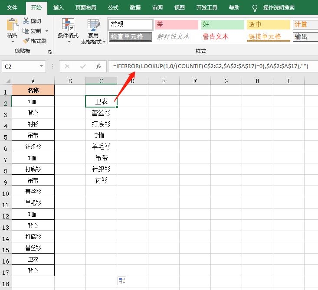Select the 开始 Home tab
Viewport: 318px width, 290px height.
(36, 8)
